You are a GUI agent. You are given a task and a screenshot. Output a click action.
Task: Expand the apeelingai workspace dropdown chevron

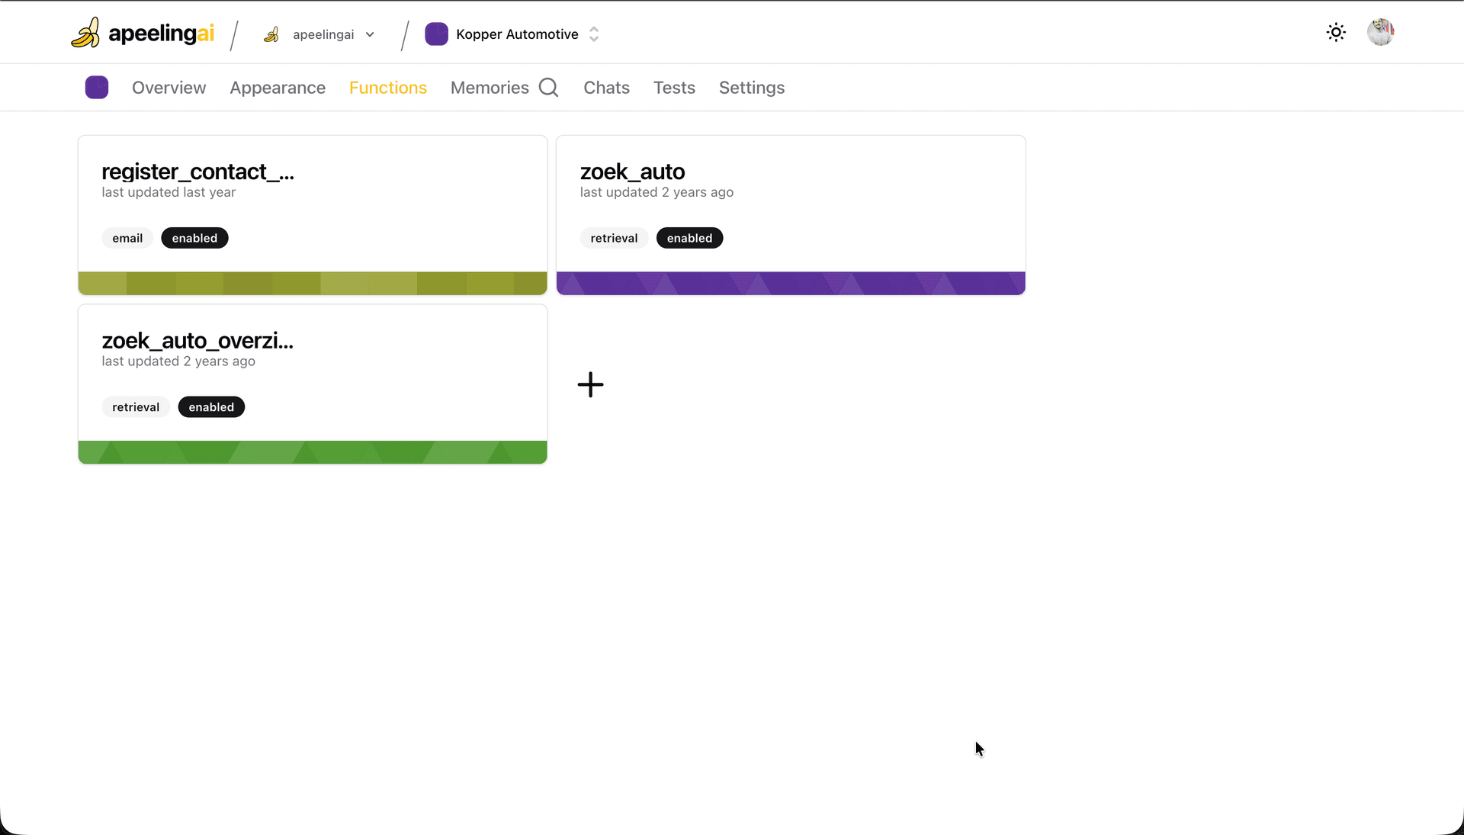tap(370, 34)
